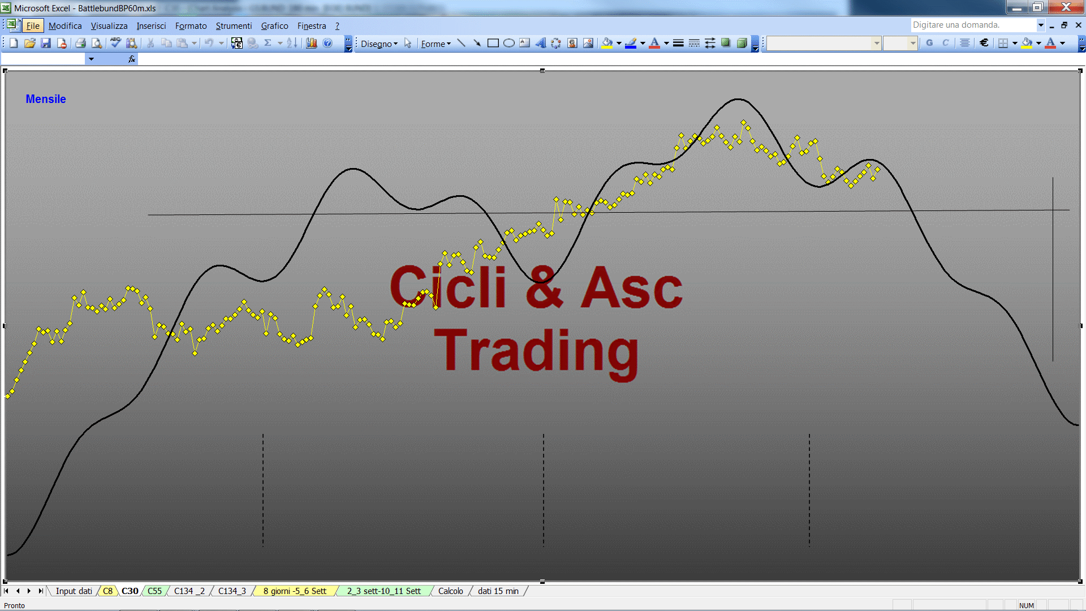Insert a Text Box from Drawing toolbar

pyautogui.click(x=525, y=43)
